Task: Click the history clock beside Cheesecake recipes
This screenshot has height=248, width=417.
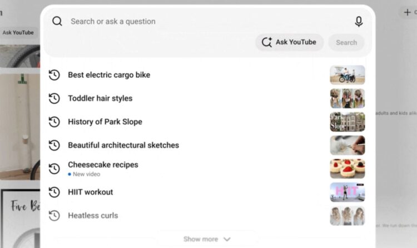Action: (54, 169)
